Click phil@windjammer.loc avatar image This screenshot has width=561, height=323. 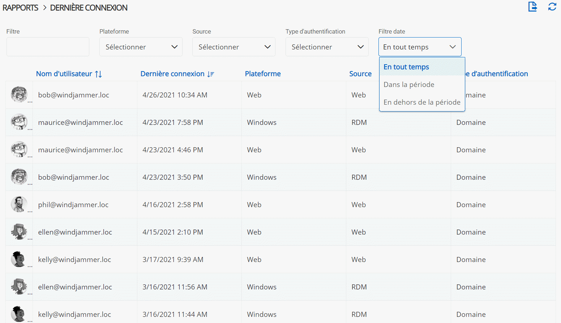[x=19, y=204]
